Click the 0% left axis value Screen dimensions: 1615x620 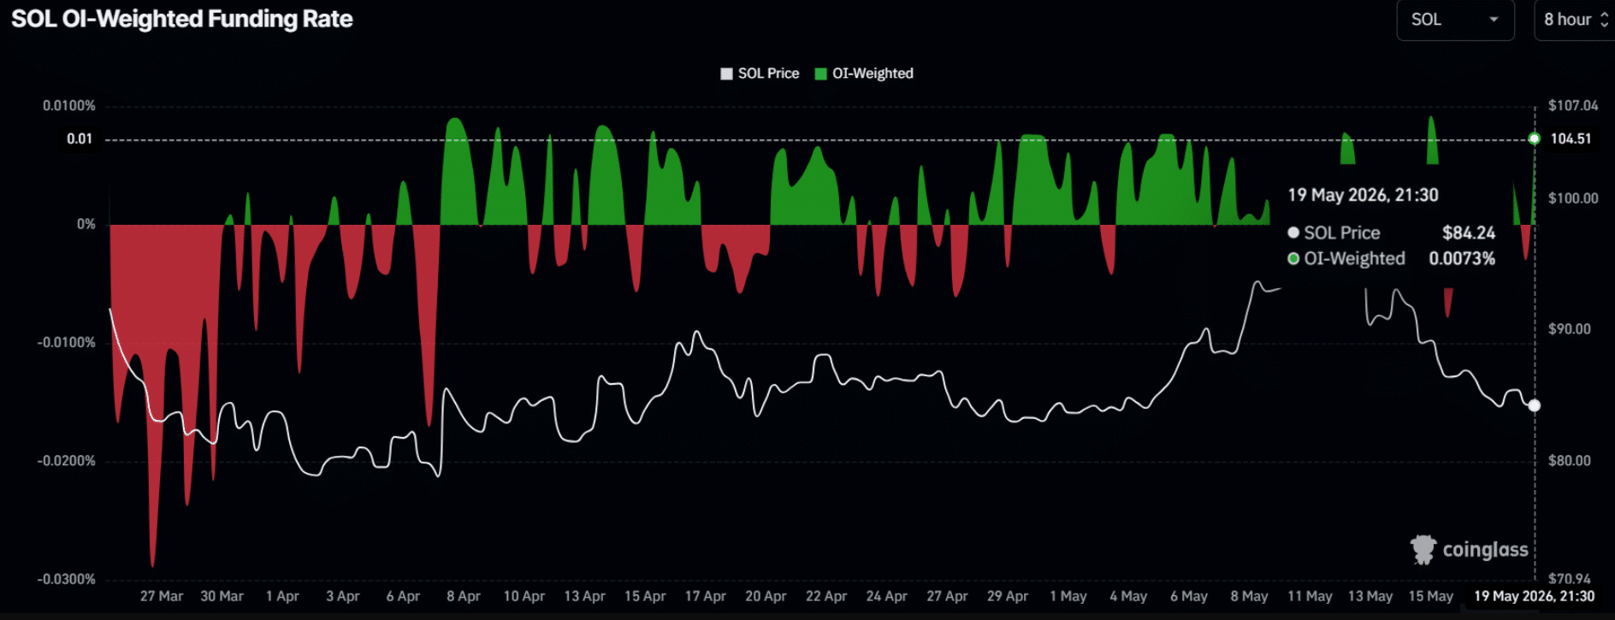tap(86, 224)
